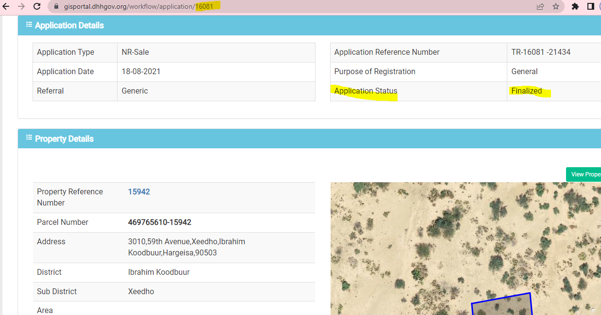Select the Referral label cell
The height and width of the screenshot is (315, 601).
tap(75, 91)
